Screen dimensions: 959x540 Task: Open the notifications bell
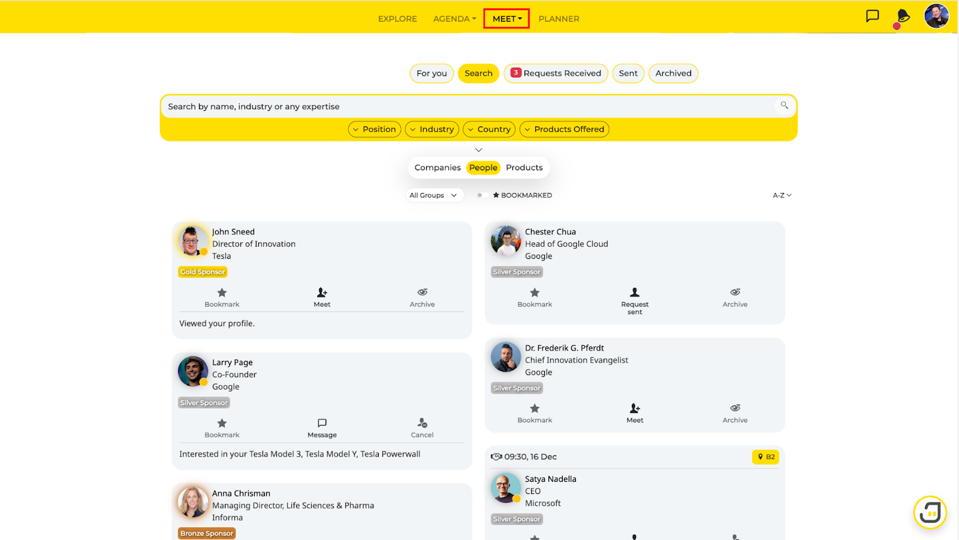pyautogui.click(x=903, y=17)
